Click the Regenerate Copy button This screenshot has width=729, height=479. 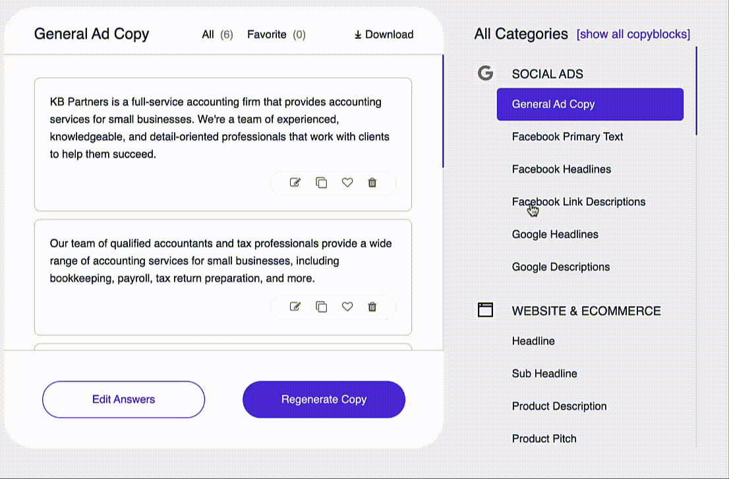pos(324,399)
